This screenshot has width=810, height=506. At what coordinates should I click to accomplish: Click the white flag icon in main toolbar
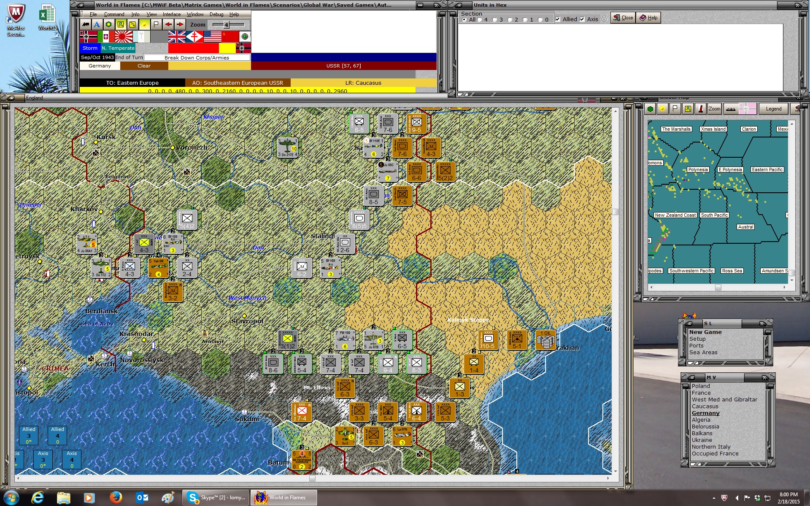pos(156,24)
